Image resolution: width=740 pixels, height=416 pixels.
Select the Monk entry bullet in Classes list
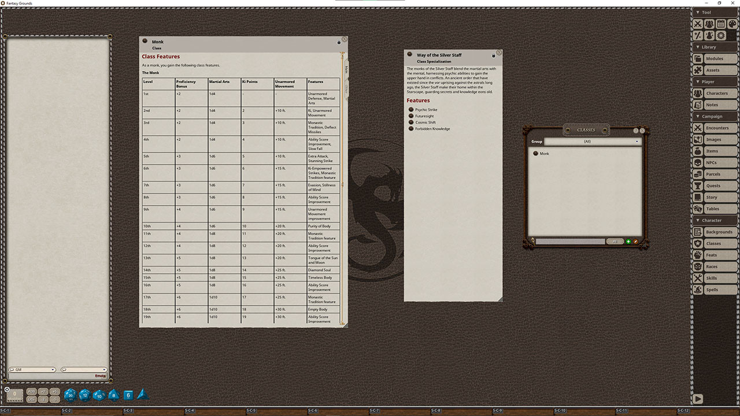point(535,153)
